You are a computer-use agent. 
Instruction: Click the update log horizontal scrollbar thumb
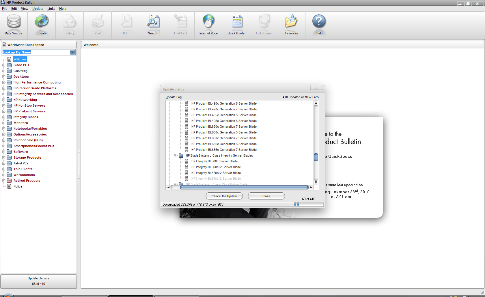pyautogui.click(x=244, y=187)
